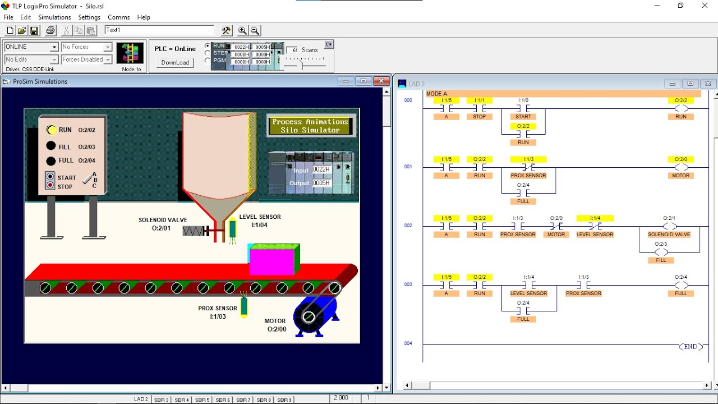Click the LAD 2 window icon

[402, 84]
